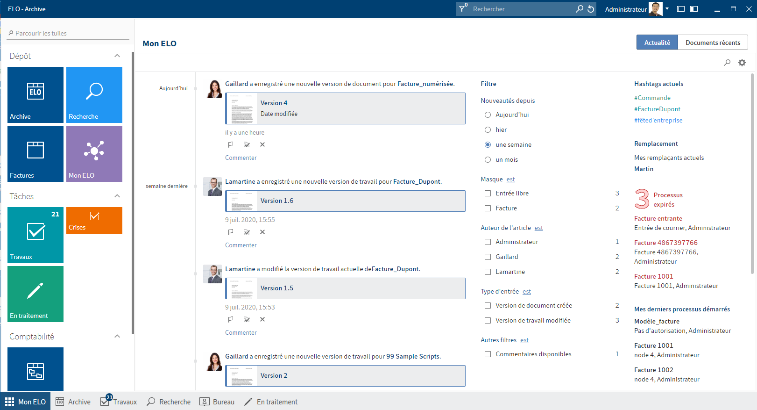This screenshot has height=410, width=757.
Task: Toggle the Auteur de l'article 'est' operator
Action: 538,228
